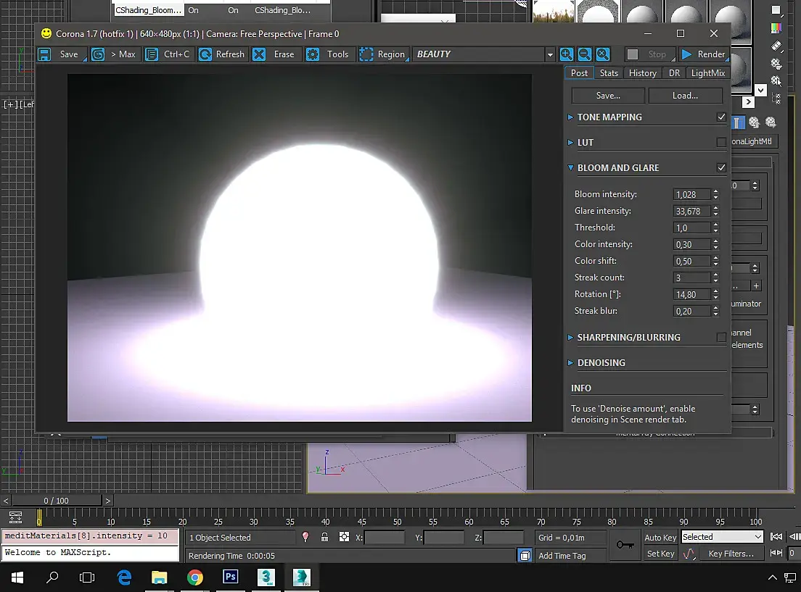Click the Erase icon in frame buffer
Viewport: 801px width, 592px height.
tap(259, 54)
